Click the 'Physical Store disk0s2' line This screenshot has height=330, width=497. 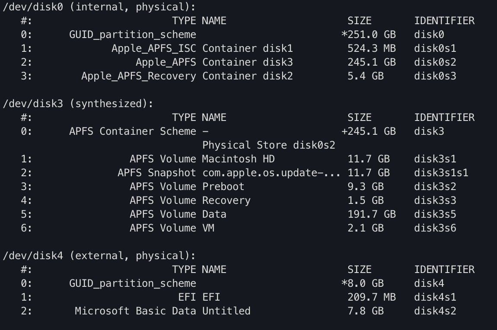pyautogui.click(x=268, y=145)
